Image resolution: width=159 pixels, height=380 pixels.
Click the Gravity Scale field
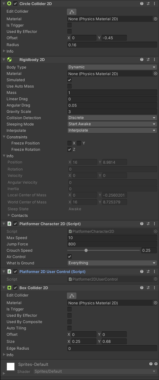[112, 112]
